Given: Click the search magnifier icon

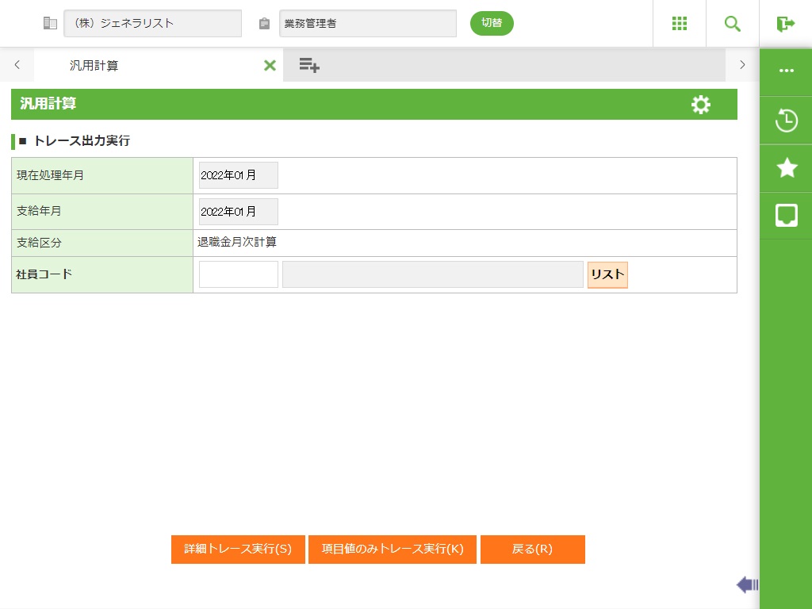Looking at the screenshot, I should point(732,23).
